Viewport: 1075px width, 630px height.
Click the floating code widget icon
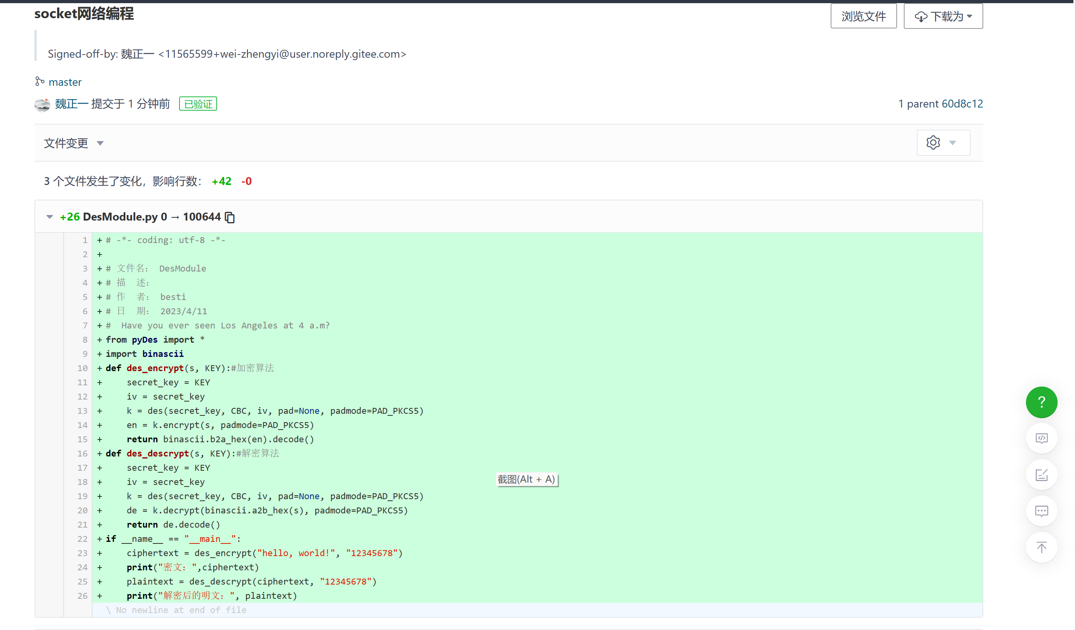tap(1041, 438)
